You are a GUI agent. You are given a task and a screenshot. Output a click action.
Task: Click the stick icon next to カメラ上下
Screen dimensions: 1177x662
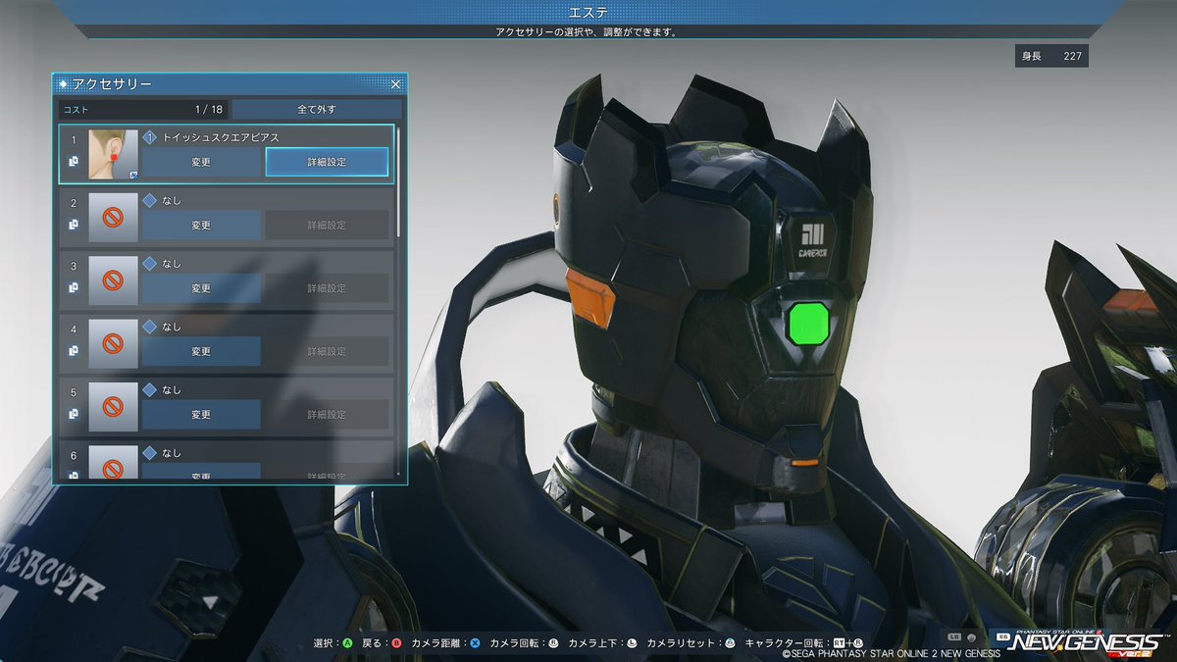[x=632, y=643]
